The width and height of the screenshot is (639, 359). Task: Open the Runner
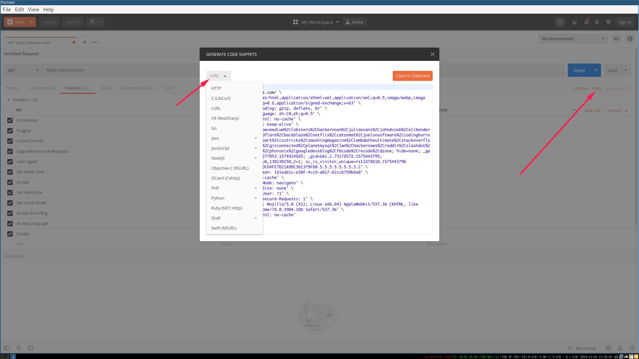pyautogui.click(x=73, y=22)
